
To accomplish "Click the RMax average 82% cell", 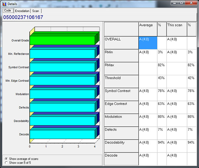I will pyautogui.click(x=162, y=69).
